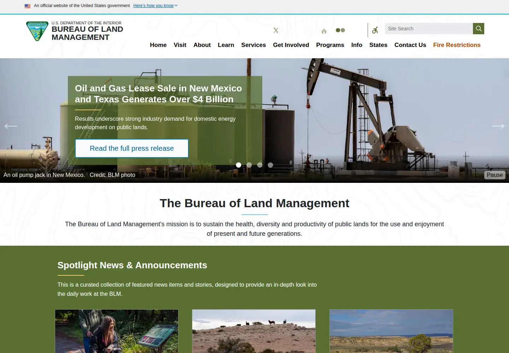Image resolution: width=509 pixels, height=353 pixels.
Task: Click the "Oil and Gas Lease Sale" headline
Action: [x=158, y=94]
